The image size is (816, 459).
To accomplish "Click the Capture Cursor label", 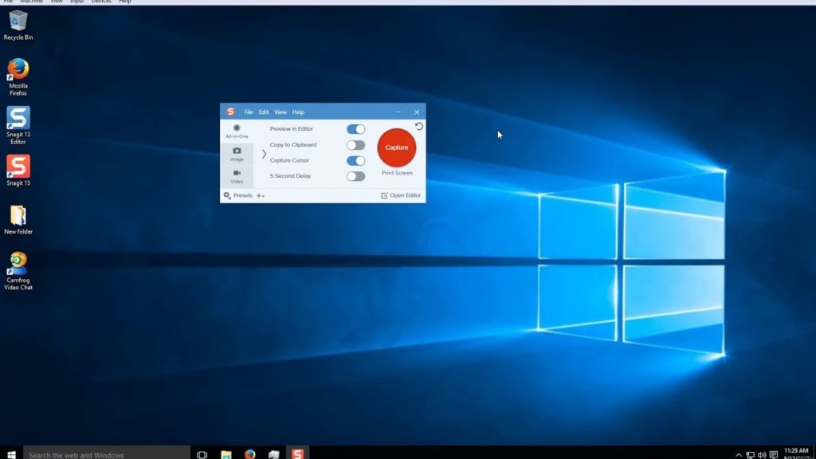I will (x=289, y=161).
